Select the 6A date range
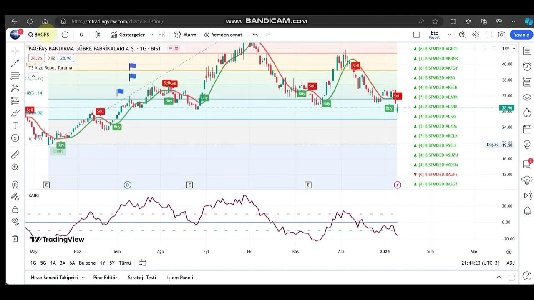 pos(72,263)
